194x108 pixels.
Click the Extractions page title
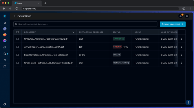24,16
